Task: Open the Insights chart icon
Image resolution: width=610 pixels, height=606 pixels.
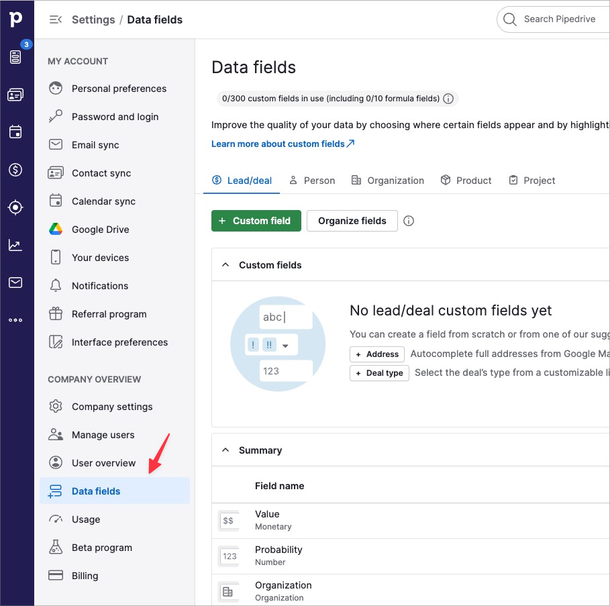Action: [x=15, y=245]
